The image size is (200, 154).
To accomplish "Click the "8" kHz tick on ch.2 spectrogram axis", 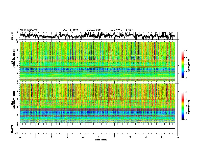I will pyautogui.click(x=18, y=92).
